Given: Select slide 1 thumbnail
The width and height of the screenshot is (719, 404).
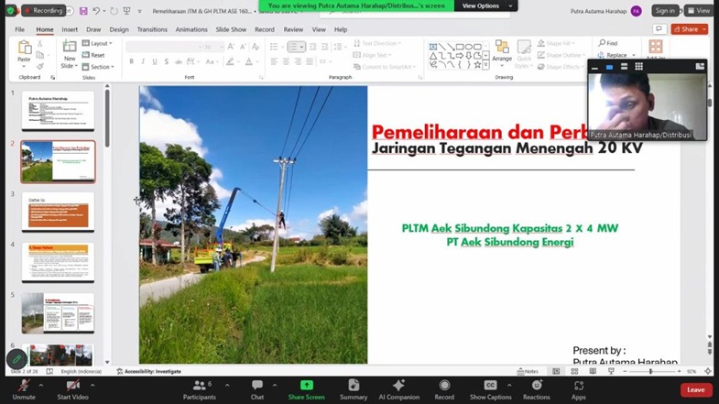Looking at the screenshot, I should pos(58,111).
